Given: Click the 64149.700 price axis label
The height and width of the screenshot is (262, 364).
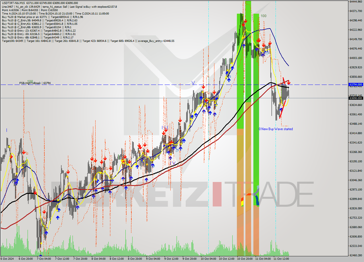Looking at the screenshot, I should [x=356, y=39].
